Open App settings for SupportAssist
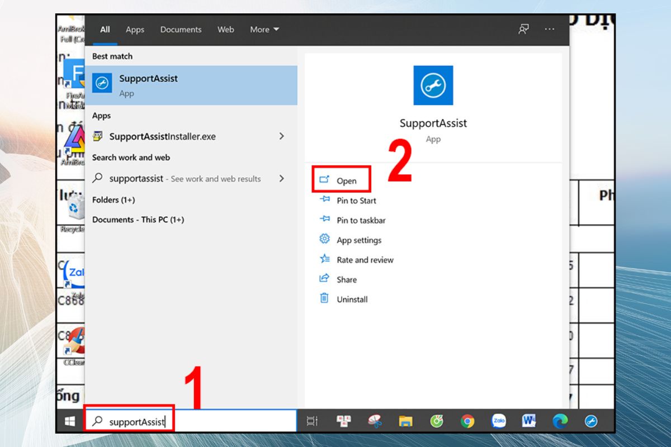This screenshot has width=671, height=447. tap(359, 240)
